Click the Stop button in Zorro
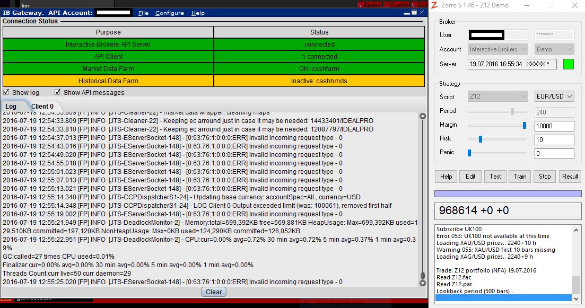Image resolution: width=585 pixels, height=308 pixels. coord(545,177)
